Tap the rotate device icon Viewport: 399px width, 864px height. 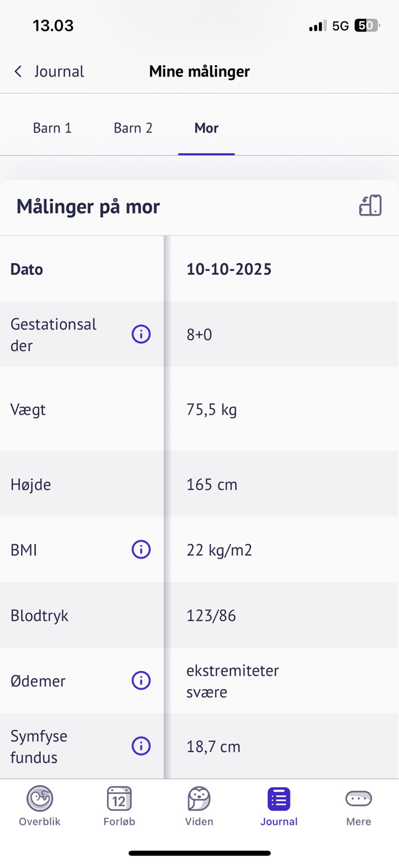pyautogui.click(x=370, y=206)
